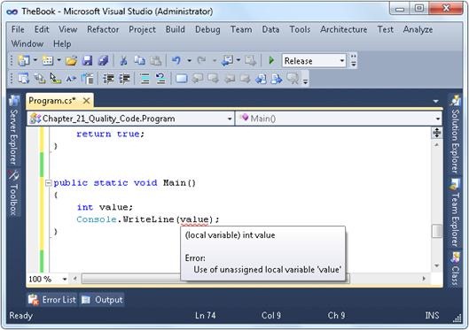Open the Help menu

pos(62,44)
